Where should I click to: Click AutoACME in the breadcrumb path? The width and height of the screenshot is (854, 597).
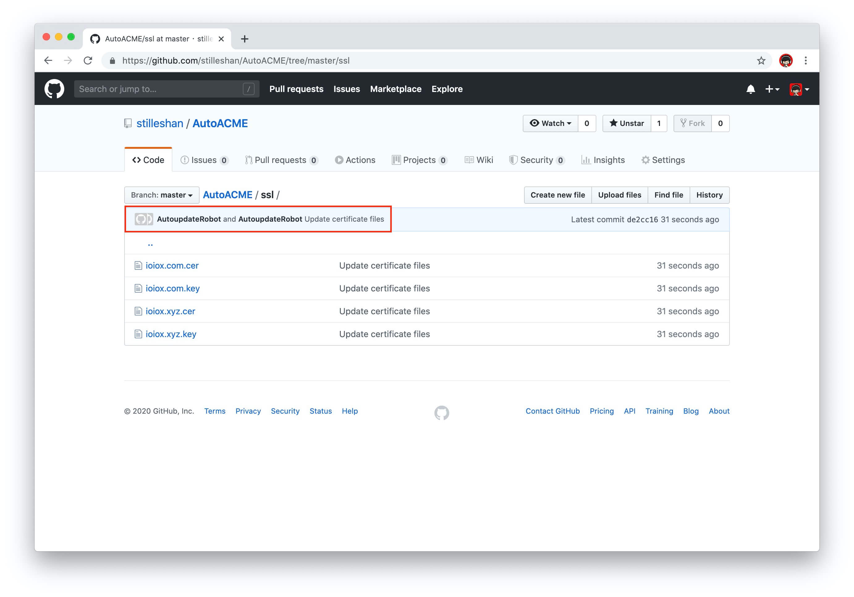[228, 195]
